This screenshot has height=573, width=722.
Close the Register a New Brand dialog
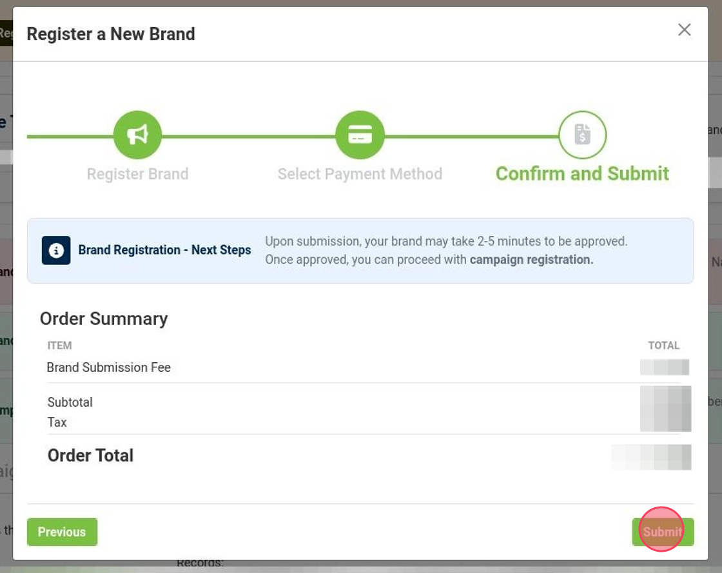coord(684,30)
